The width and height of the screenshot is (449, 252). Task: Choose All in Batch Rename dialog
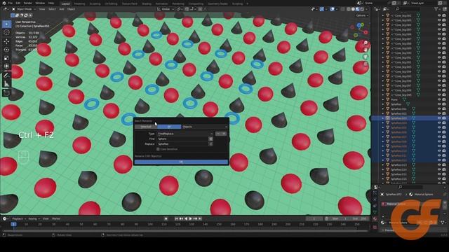[169, 127]
